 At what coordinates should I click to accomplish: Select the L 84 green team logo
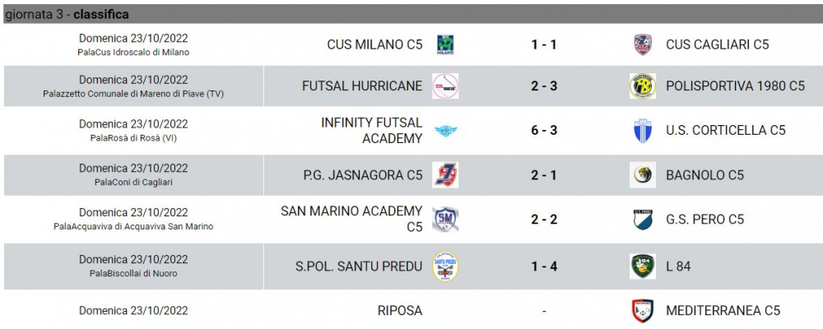(643, 266)
